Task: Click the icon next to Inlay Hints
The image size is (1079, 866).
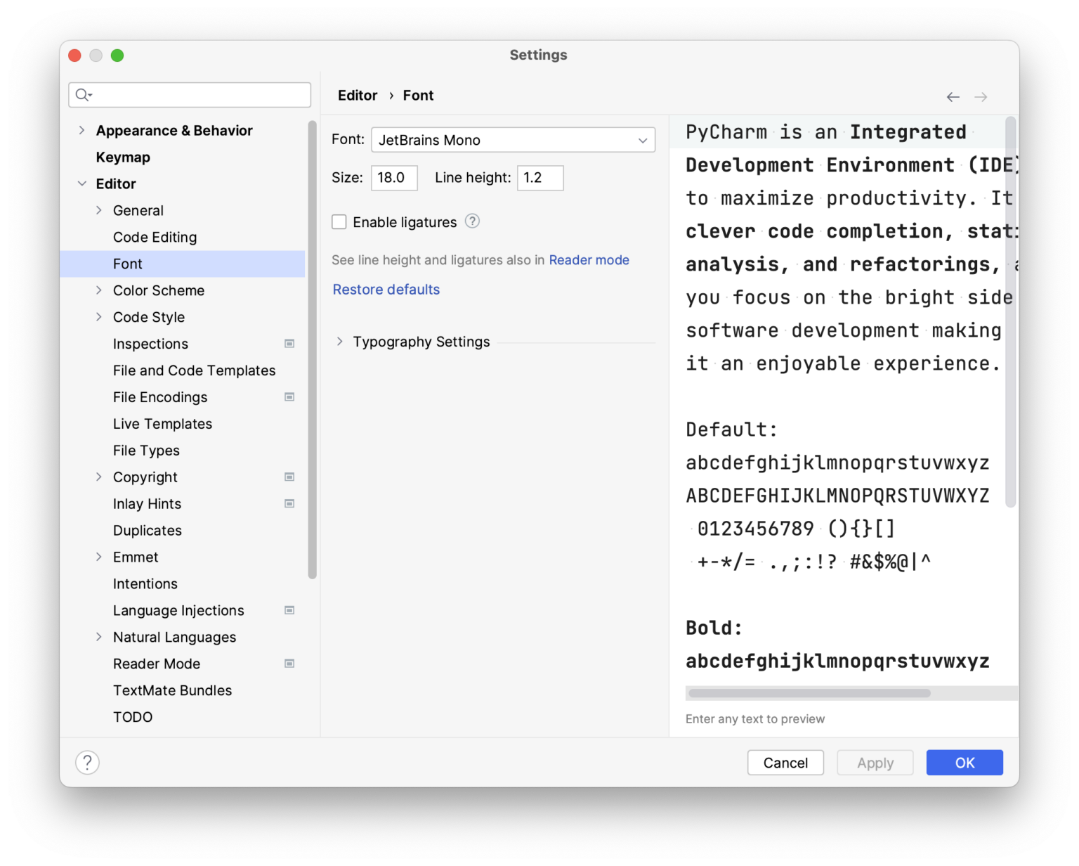Action: pyautogui.click(x=289, y=503)
